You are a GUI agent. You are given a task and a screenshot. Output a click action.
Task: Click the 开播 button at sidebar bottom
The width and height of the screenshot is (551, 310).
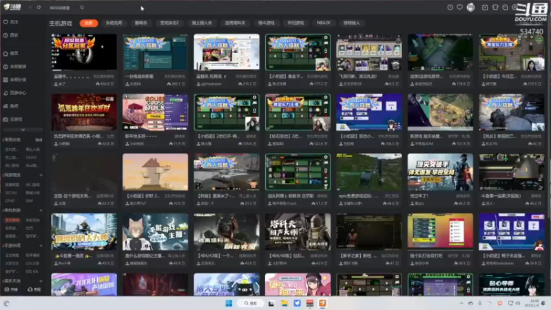(x=11, y=289)
